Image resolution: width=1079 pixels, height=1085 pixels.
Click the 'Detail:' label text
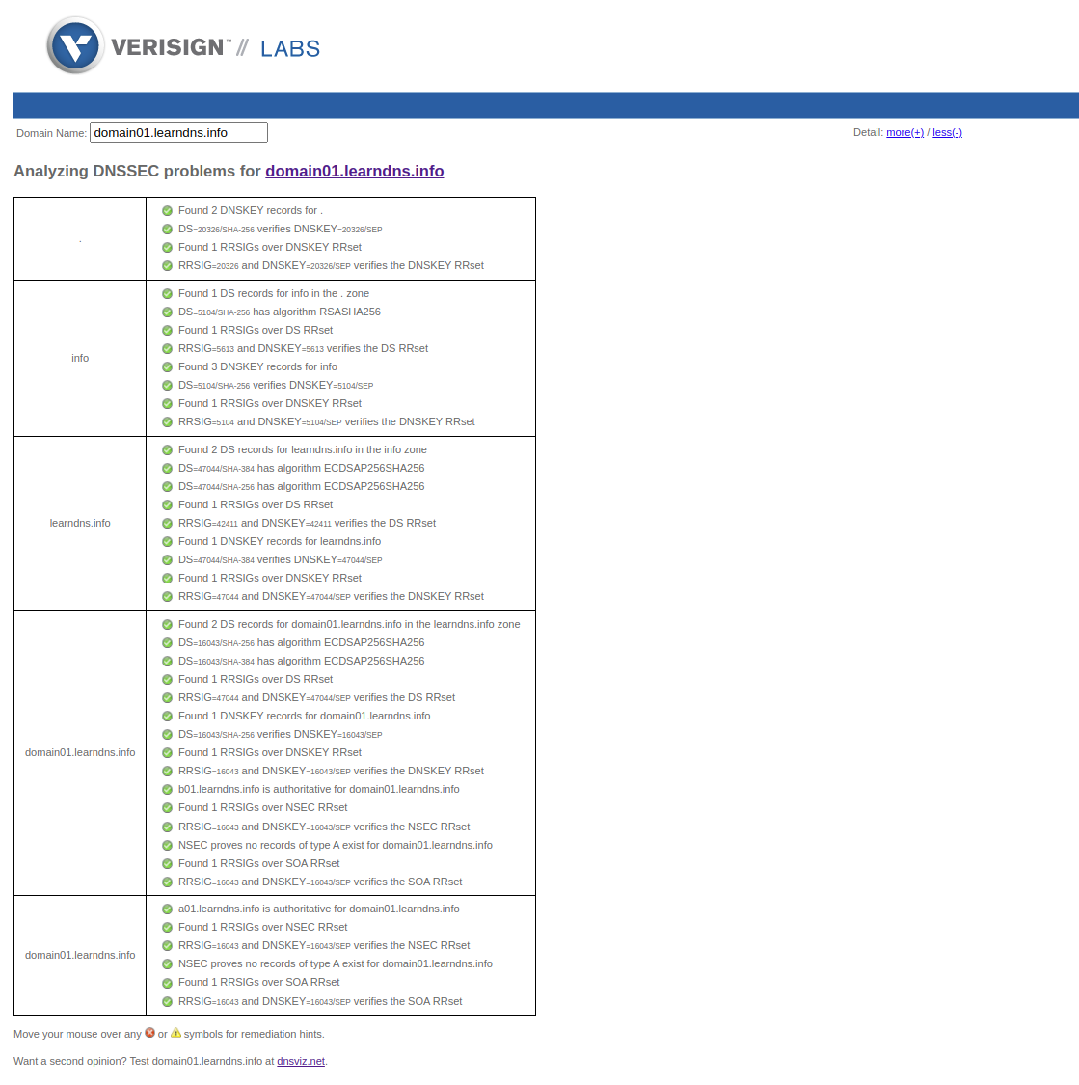[868, 132]
